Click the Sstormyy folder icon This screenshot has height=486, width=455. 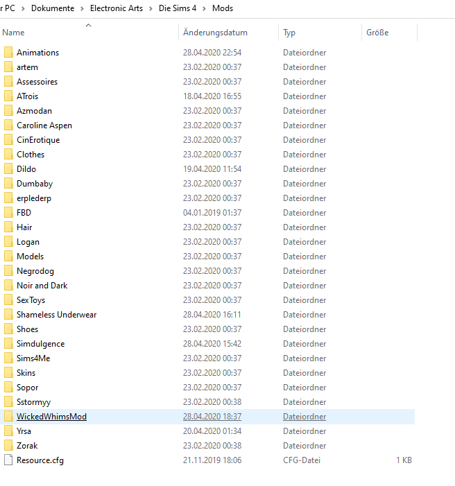click(9, 402)
